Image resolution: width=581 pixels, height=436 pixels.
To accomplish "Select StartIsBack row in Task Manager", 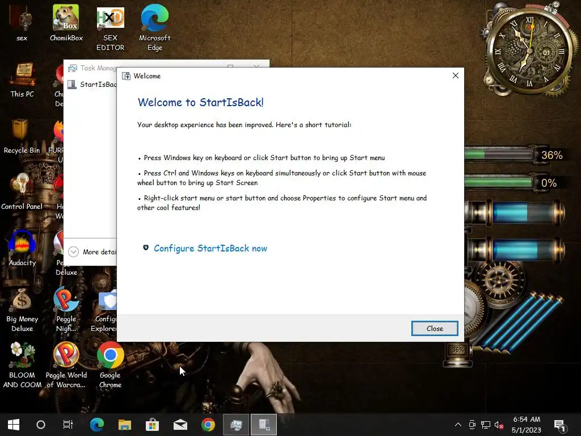I will click(92, 85).
